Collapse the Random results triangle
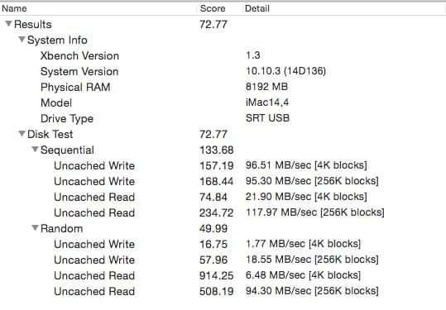Viewport: 446px width, 310px height. click(35, 227)
